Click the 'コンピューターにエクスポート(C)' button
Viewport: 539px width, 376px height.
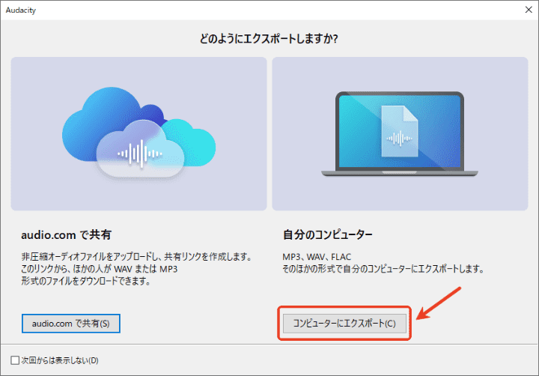[x=344, y=324]
